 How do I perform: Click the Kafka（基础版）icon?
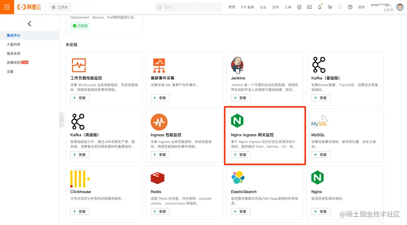(x=318, y=65)
